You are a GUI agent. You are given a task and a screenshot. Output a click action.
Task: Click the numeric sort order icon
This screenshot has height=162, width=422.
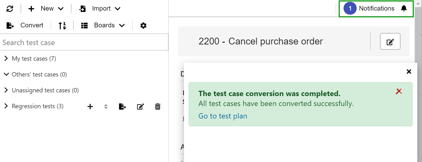point(62,25)
